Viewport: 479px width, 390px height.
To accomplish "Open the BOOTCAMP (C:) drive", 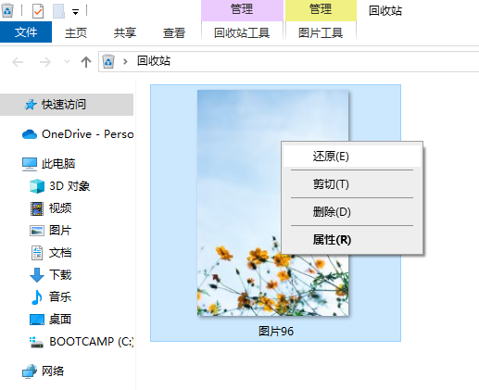I will [x=92, y=342].
